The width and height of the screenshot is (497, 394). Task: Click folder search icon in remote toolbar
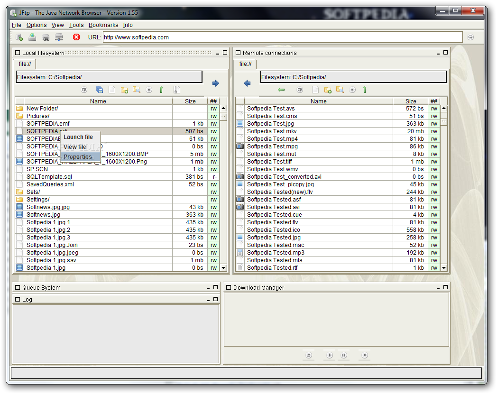(340, 90)
